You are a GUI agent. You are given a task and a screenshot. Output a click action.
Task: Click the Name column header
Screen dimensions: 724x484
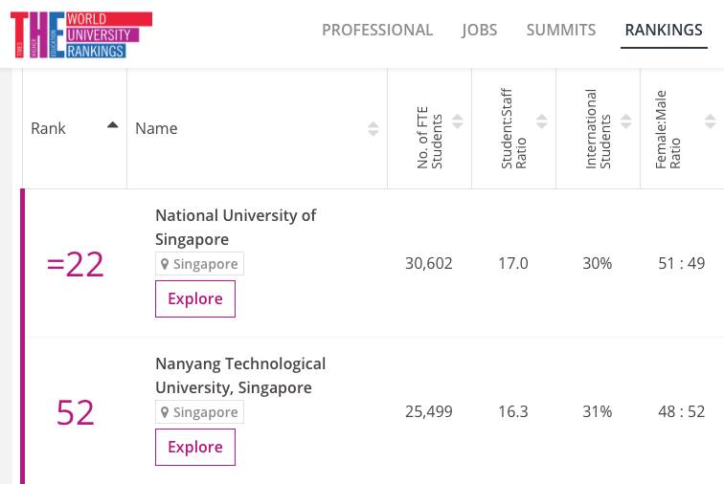(x=157, y=128)
